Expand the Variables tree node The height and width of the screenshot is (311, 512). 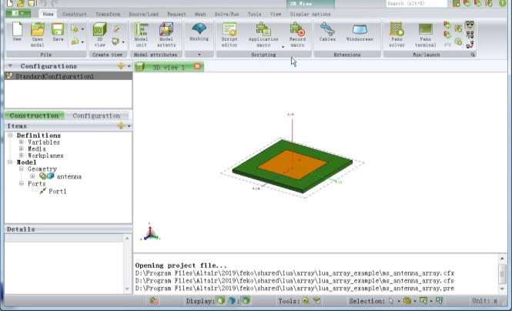point(21,142)
